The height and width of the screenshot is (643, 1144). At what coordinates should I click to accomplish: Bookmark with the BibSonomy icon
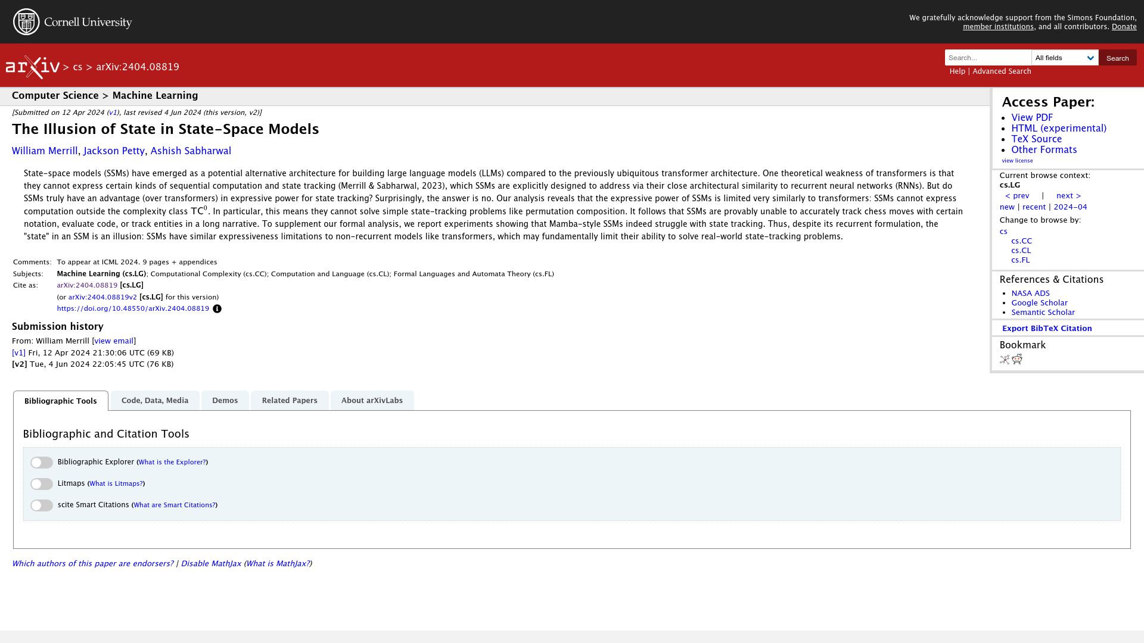click(1005, 360)
